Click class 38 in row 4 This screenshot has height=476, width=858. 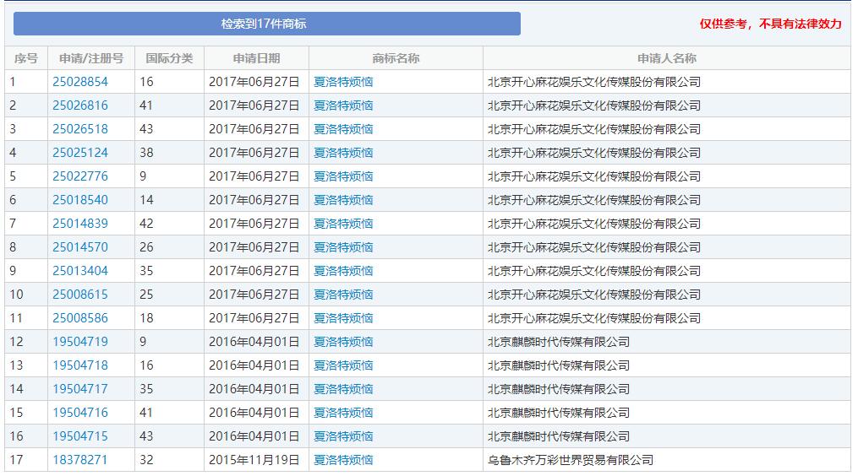click(146, 153)
